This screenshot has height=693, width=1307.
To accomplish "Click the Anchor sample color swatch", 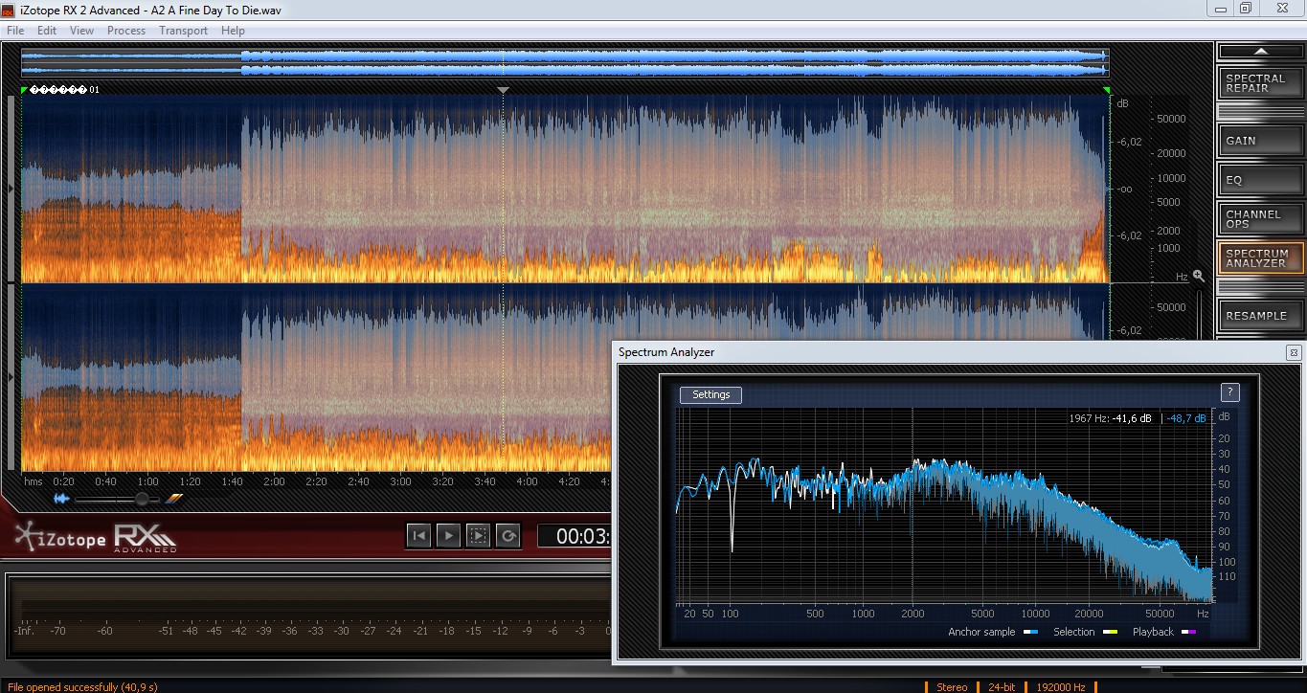I will (1031, 633).
